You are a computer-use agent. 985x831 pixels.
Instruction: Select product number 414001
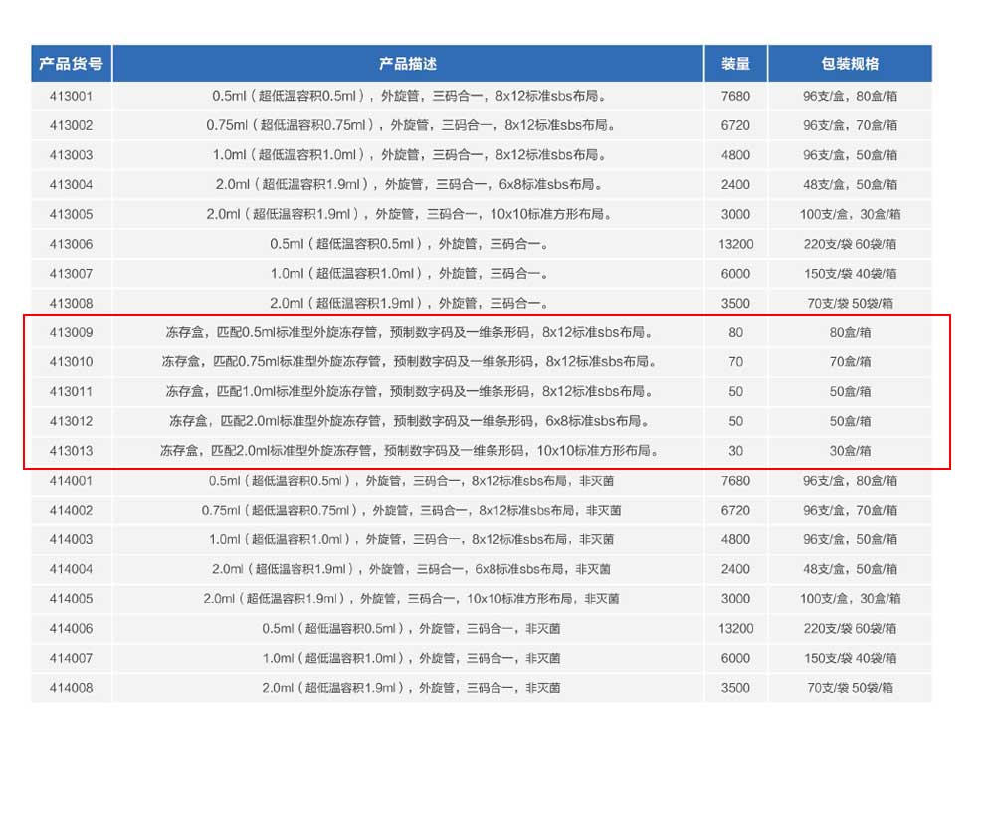71,481
